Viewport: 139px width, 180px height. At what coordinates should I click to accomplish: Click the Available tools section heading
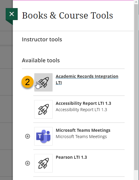point(41,60)
